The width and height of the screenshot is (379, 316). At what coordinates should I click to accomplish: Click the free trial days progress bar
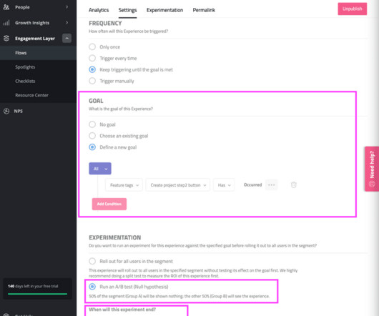point(37,294)
